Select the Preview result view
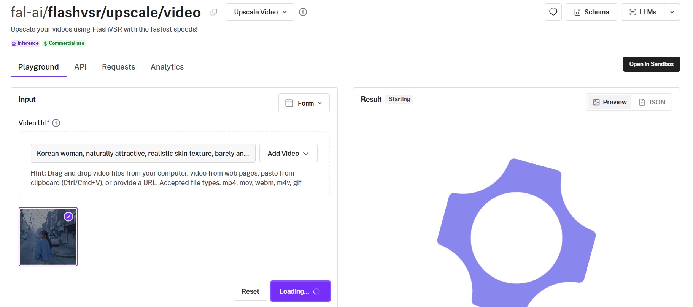The image size is (693, 307). [610, 102]
